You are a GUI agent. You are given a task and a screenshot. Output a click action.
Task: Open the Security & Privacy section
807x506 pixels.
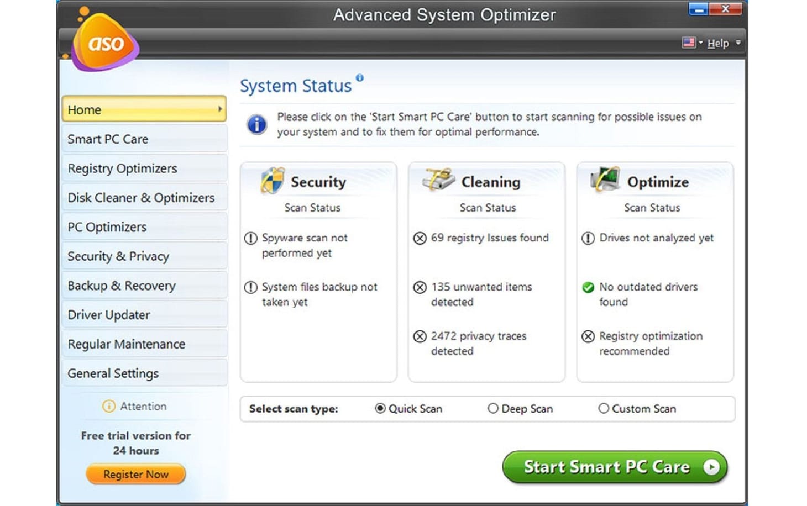coord(118,256)
